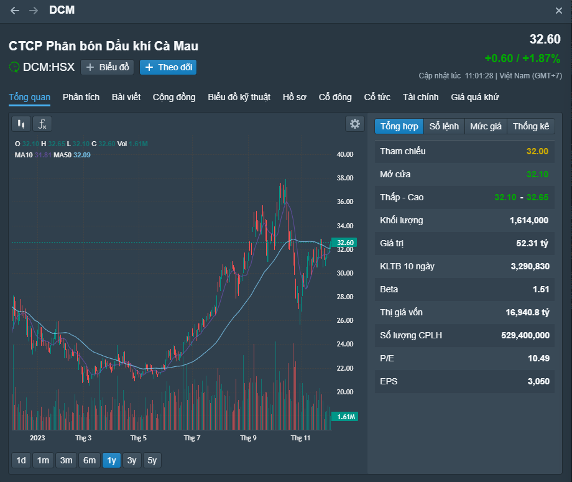This screenshot has width=572, height=482.
Task: Open the Cổ tức tab
Action: [377, 97]
